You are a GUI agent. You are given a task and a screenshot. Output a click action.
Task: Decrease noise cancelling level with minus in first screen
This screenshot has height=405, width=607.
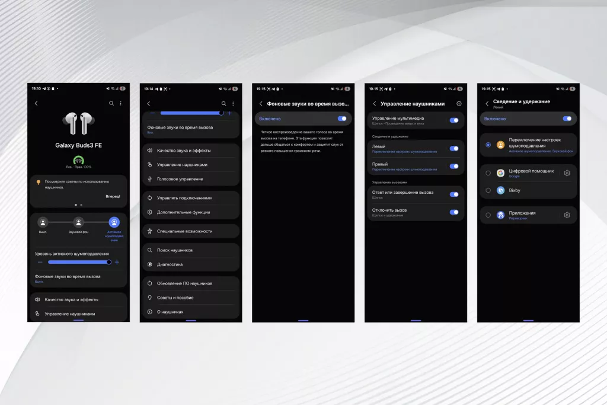point(40,262)
